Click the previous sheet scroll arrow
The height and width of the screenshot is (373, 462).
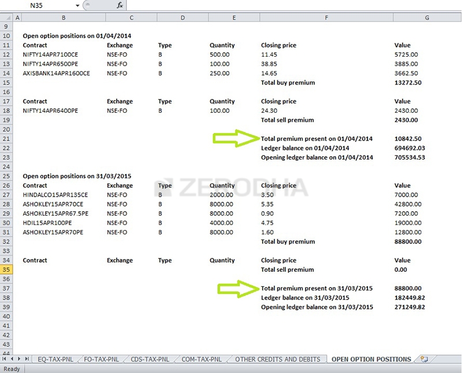tap(13, 359)
